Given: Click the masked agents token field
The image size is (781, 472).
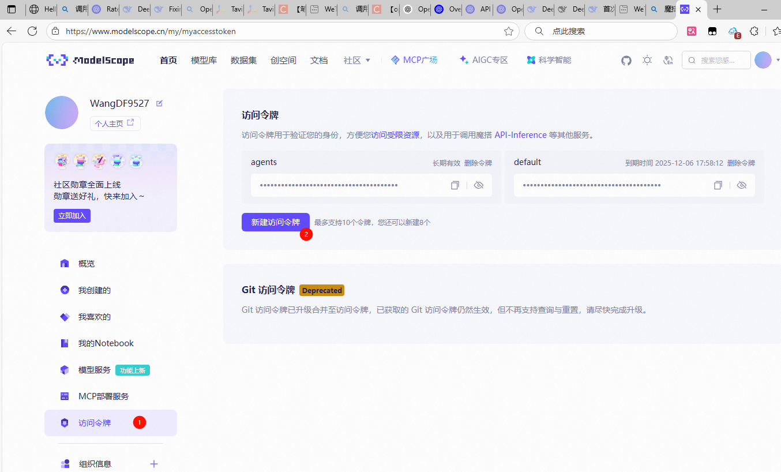Looking at the screenshot, I should coord(371,185).
